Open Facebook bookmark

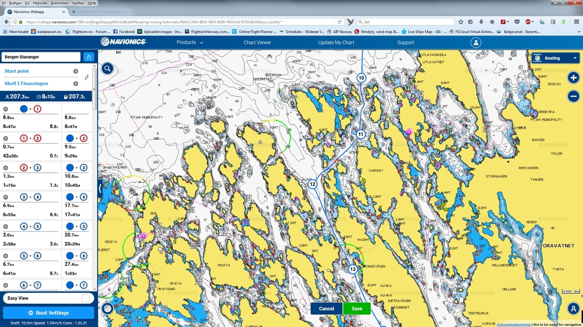click(x=124, y=31)
